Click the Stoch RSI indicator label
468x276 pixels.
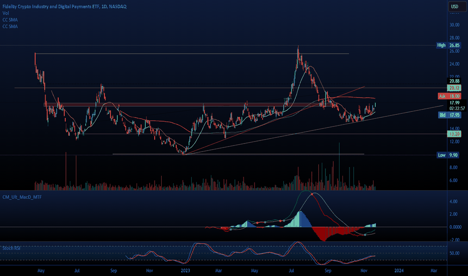12,248
